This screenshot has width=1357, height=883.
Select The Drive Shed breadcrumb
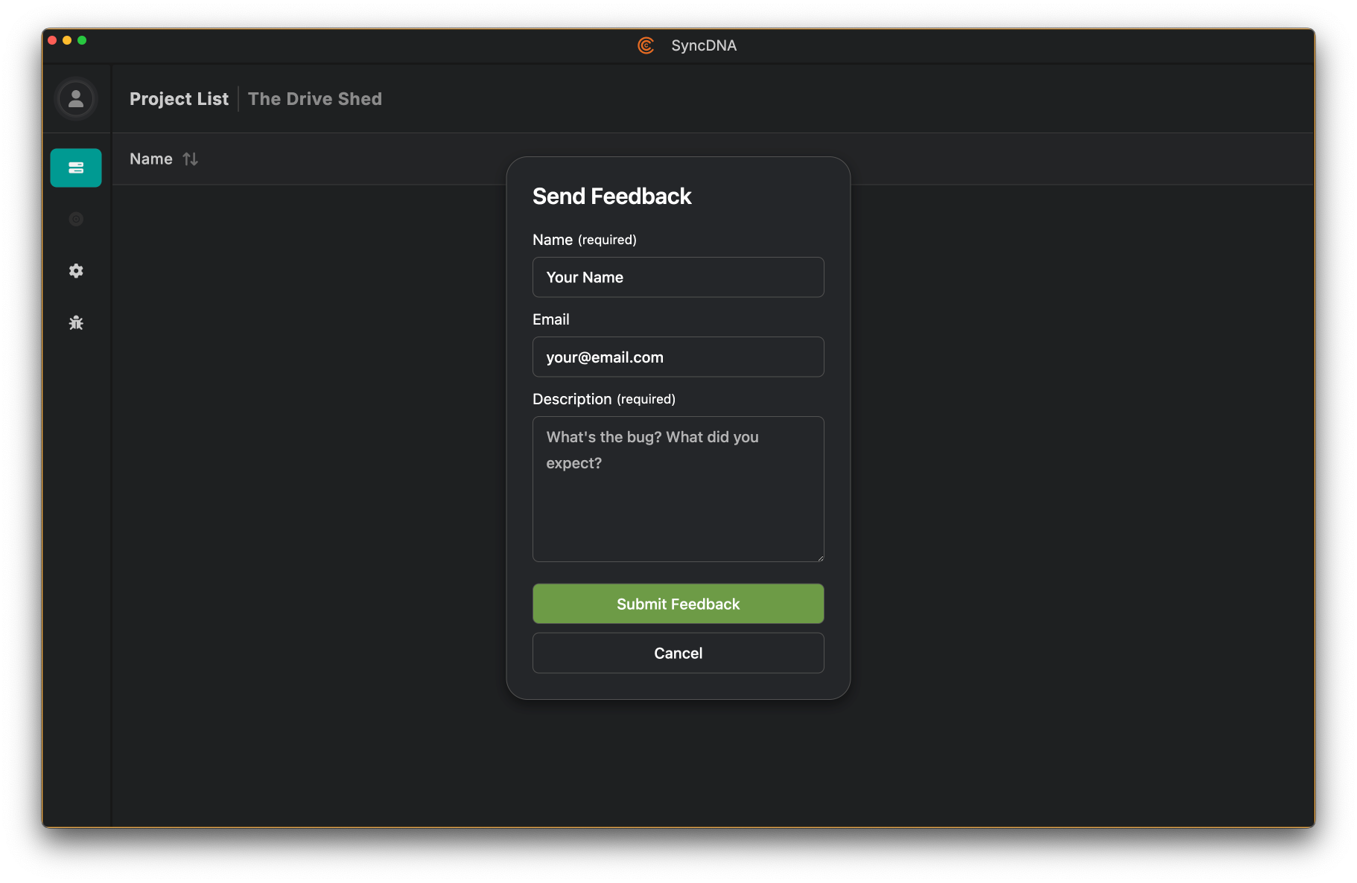314,98
